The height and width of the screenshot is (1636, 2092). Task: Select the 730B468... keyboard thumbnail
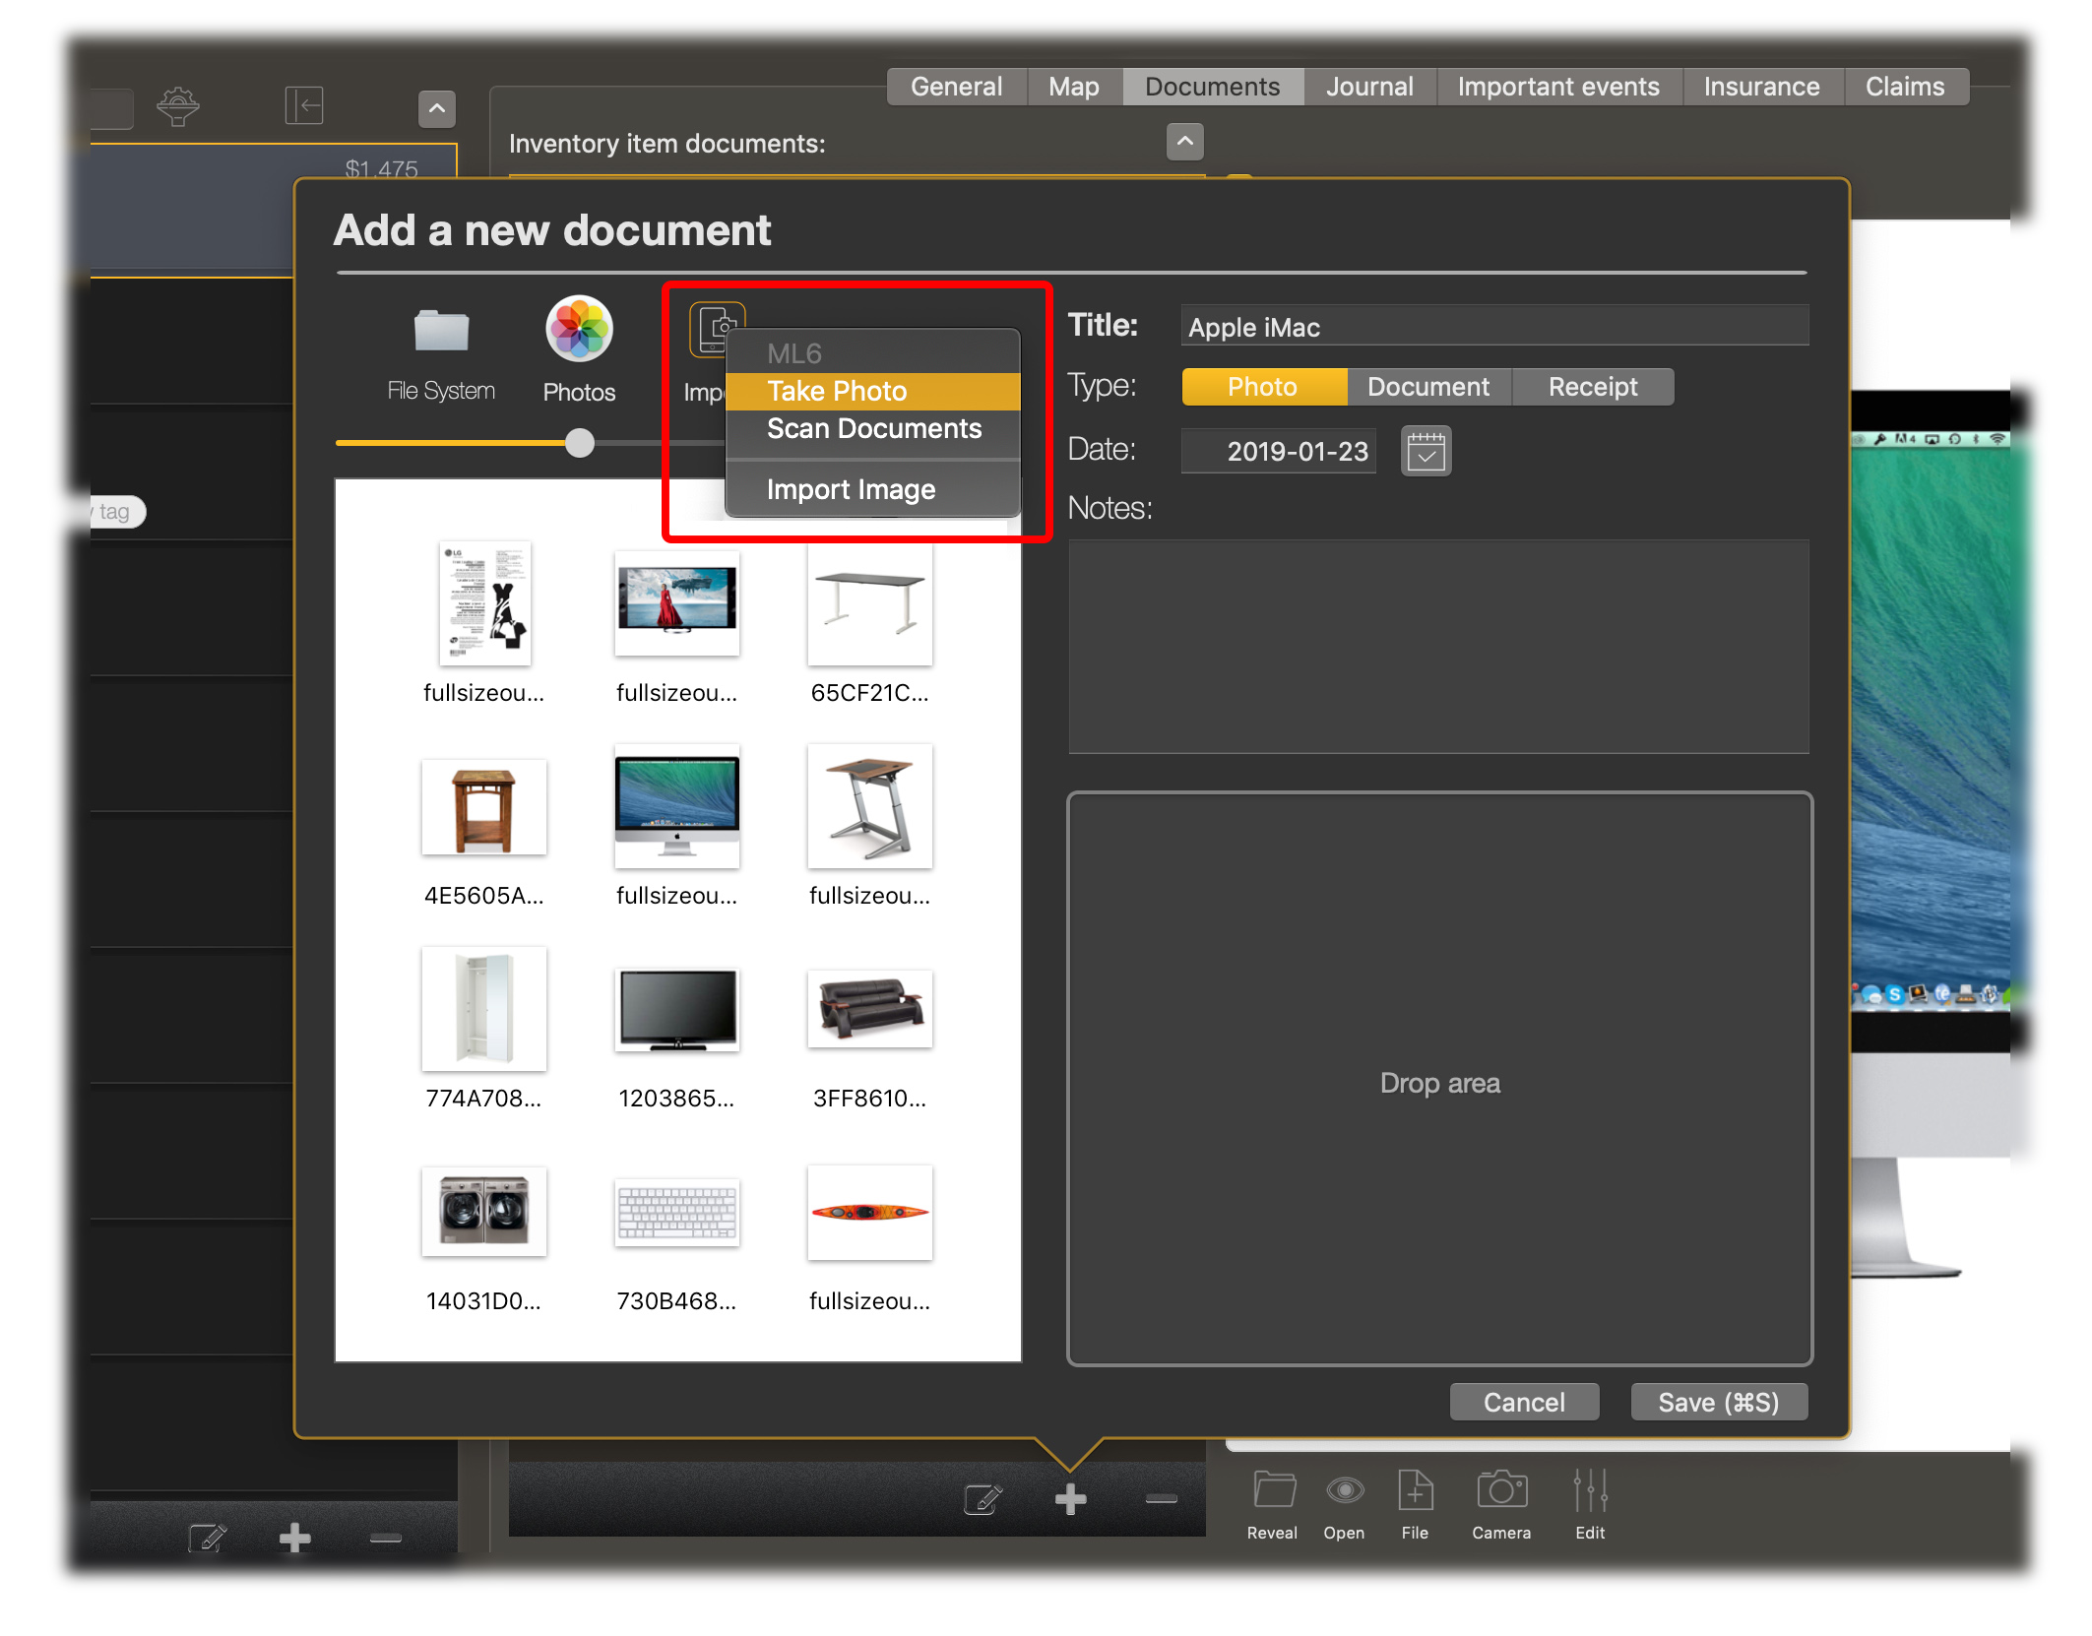[676, 1213]
